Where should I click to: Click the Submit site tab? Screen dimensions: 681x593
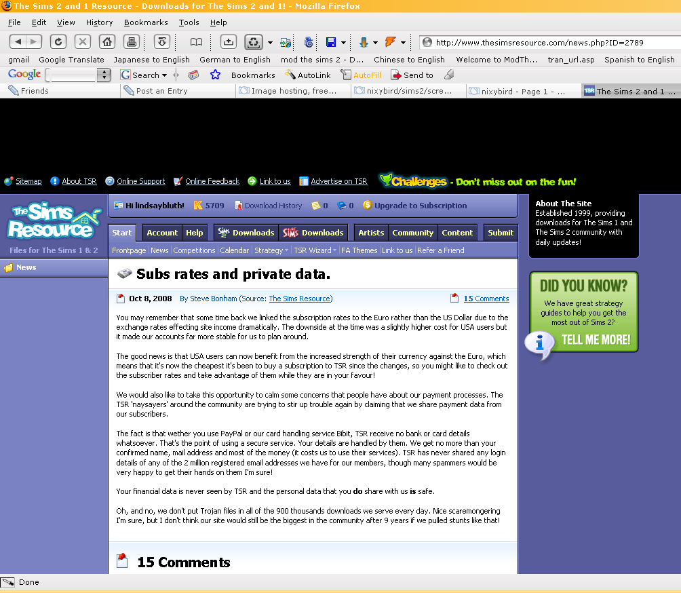coord(501,233)
